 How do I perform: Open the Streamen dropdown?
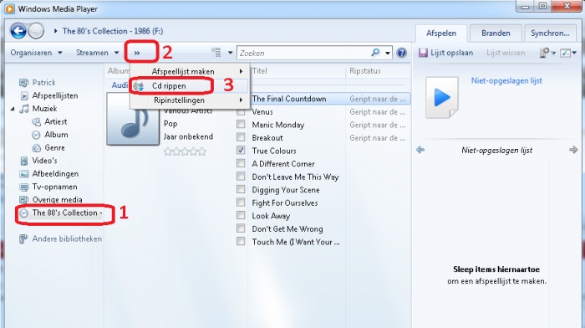[98, 53]
